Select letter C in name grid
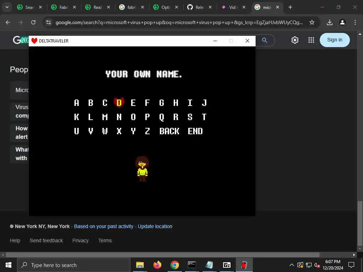Image resolution: width=363 pixels, height=272 pixels. tap(105, 103)
